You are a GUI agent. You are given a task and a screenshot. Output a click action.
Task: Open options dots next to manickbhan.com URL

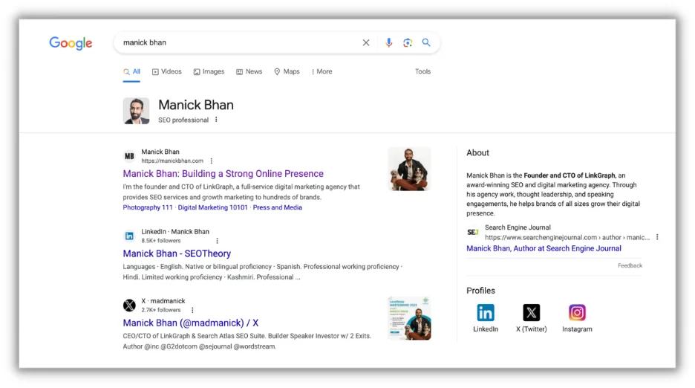coord(212,161)
